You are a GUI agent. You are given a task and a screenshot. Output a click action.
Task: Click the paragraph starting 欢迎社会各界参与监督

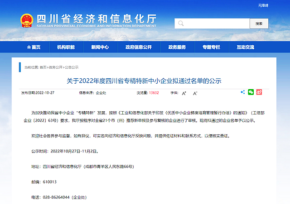click(131, 136)
